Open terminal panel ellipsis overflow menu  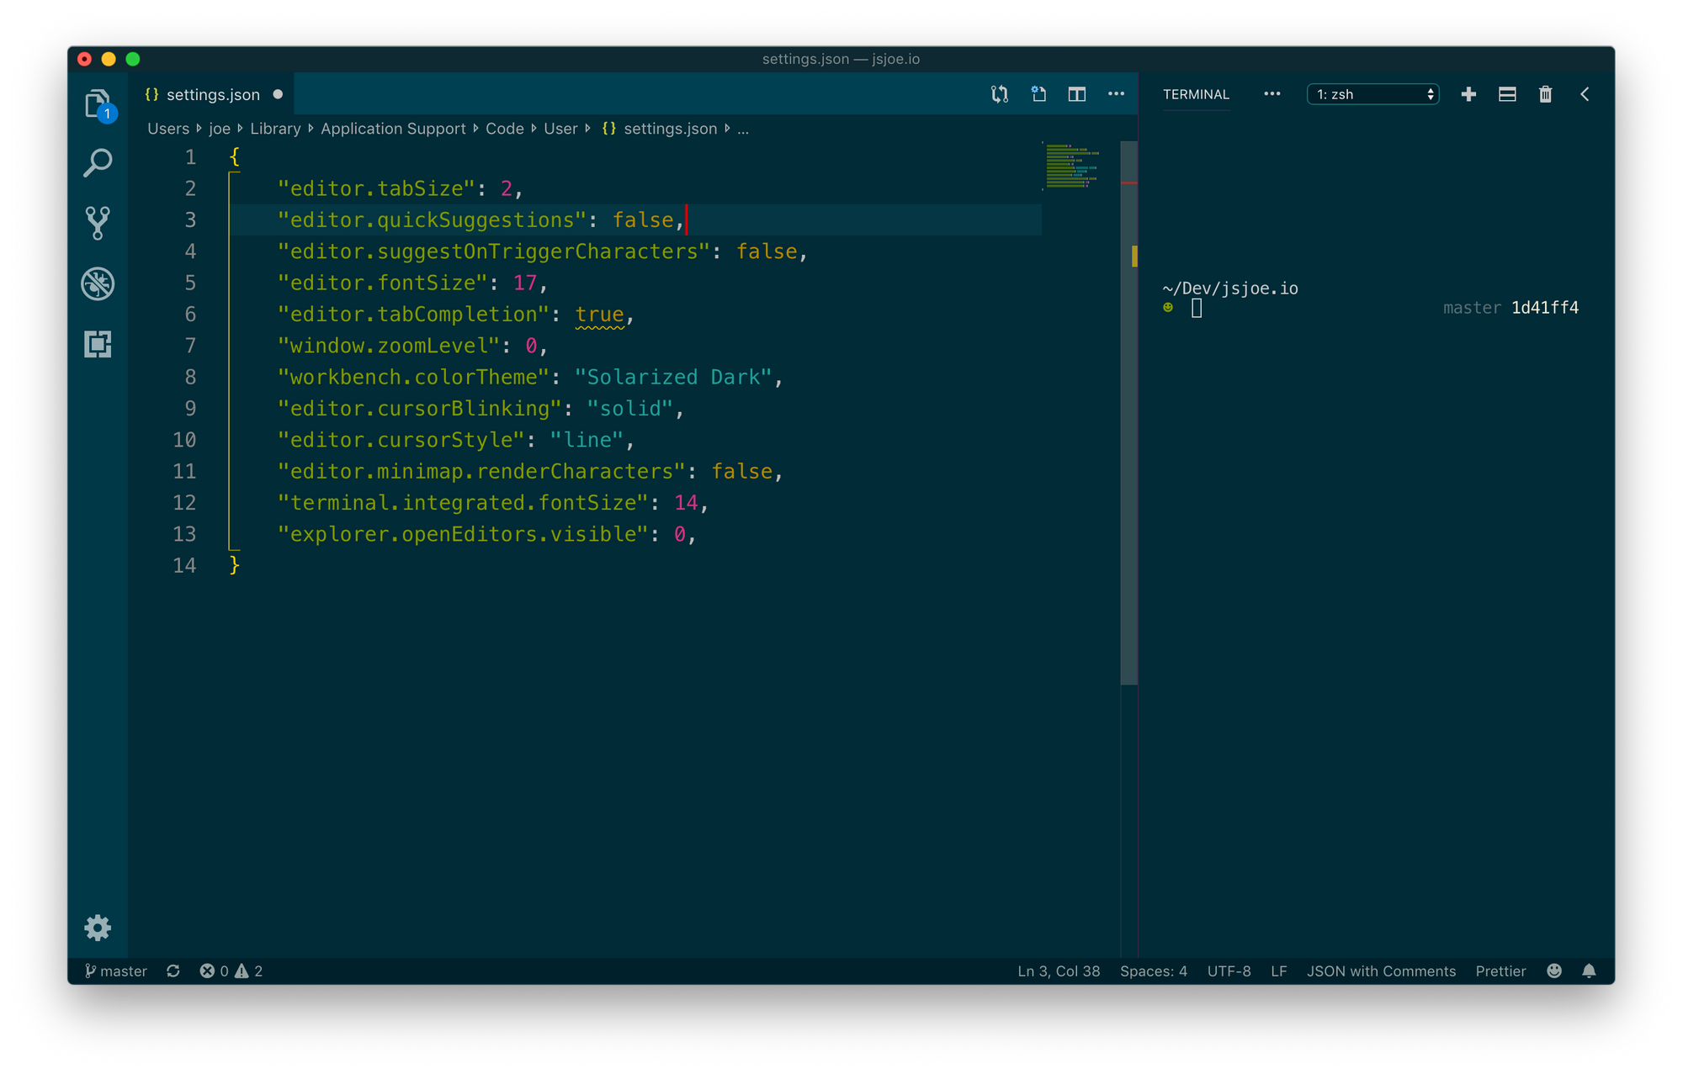[x=1272, y=94]
